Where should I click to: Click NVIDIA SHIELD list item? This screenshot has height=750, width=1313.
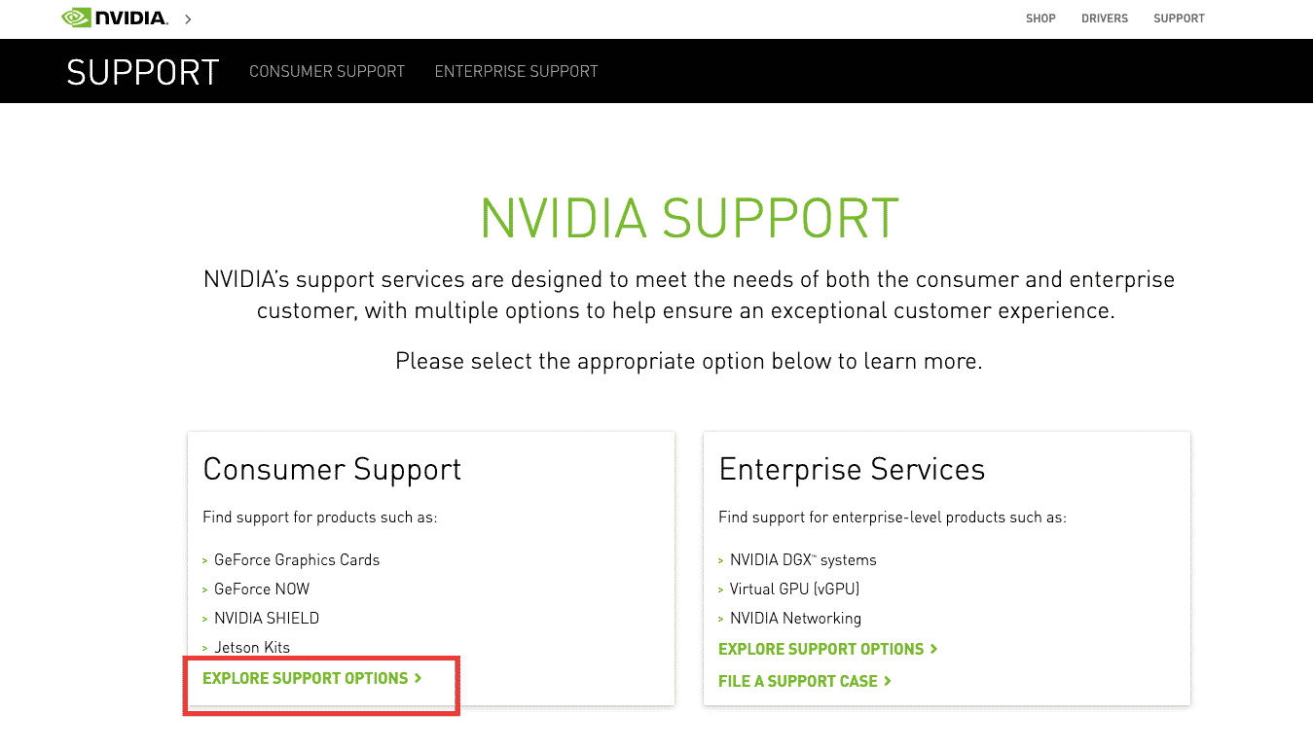267,619
